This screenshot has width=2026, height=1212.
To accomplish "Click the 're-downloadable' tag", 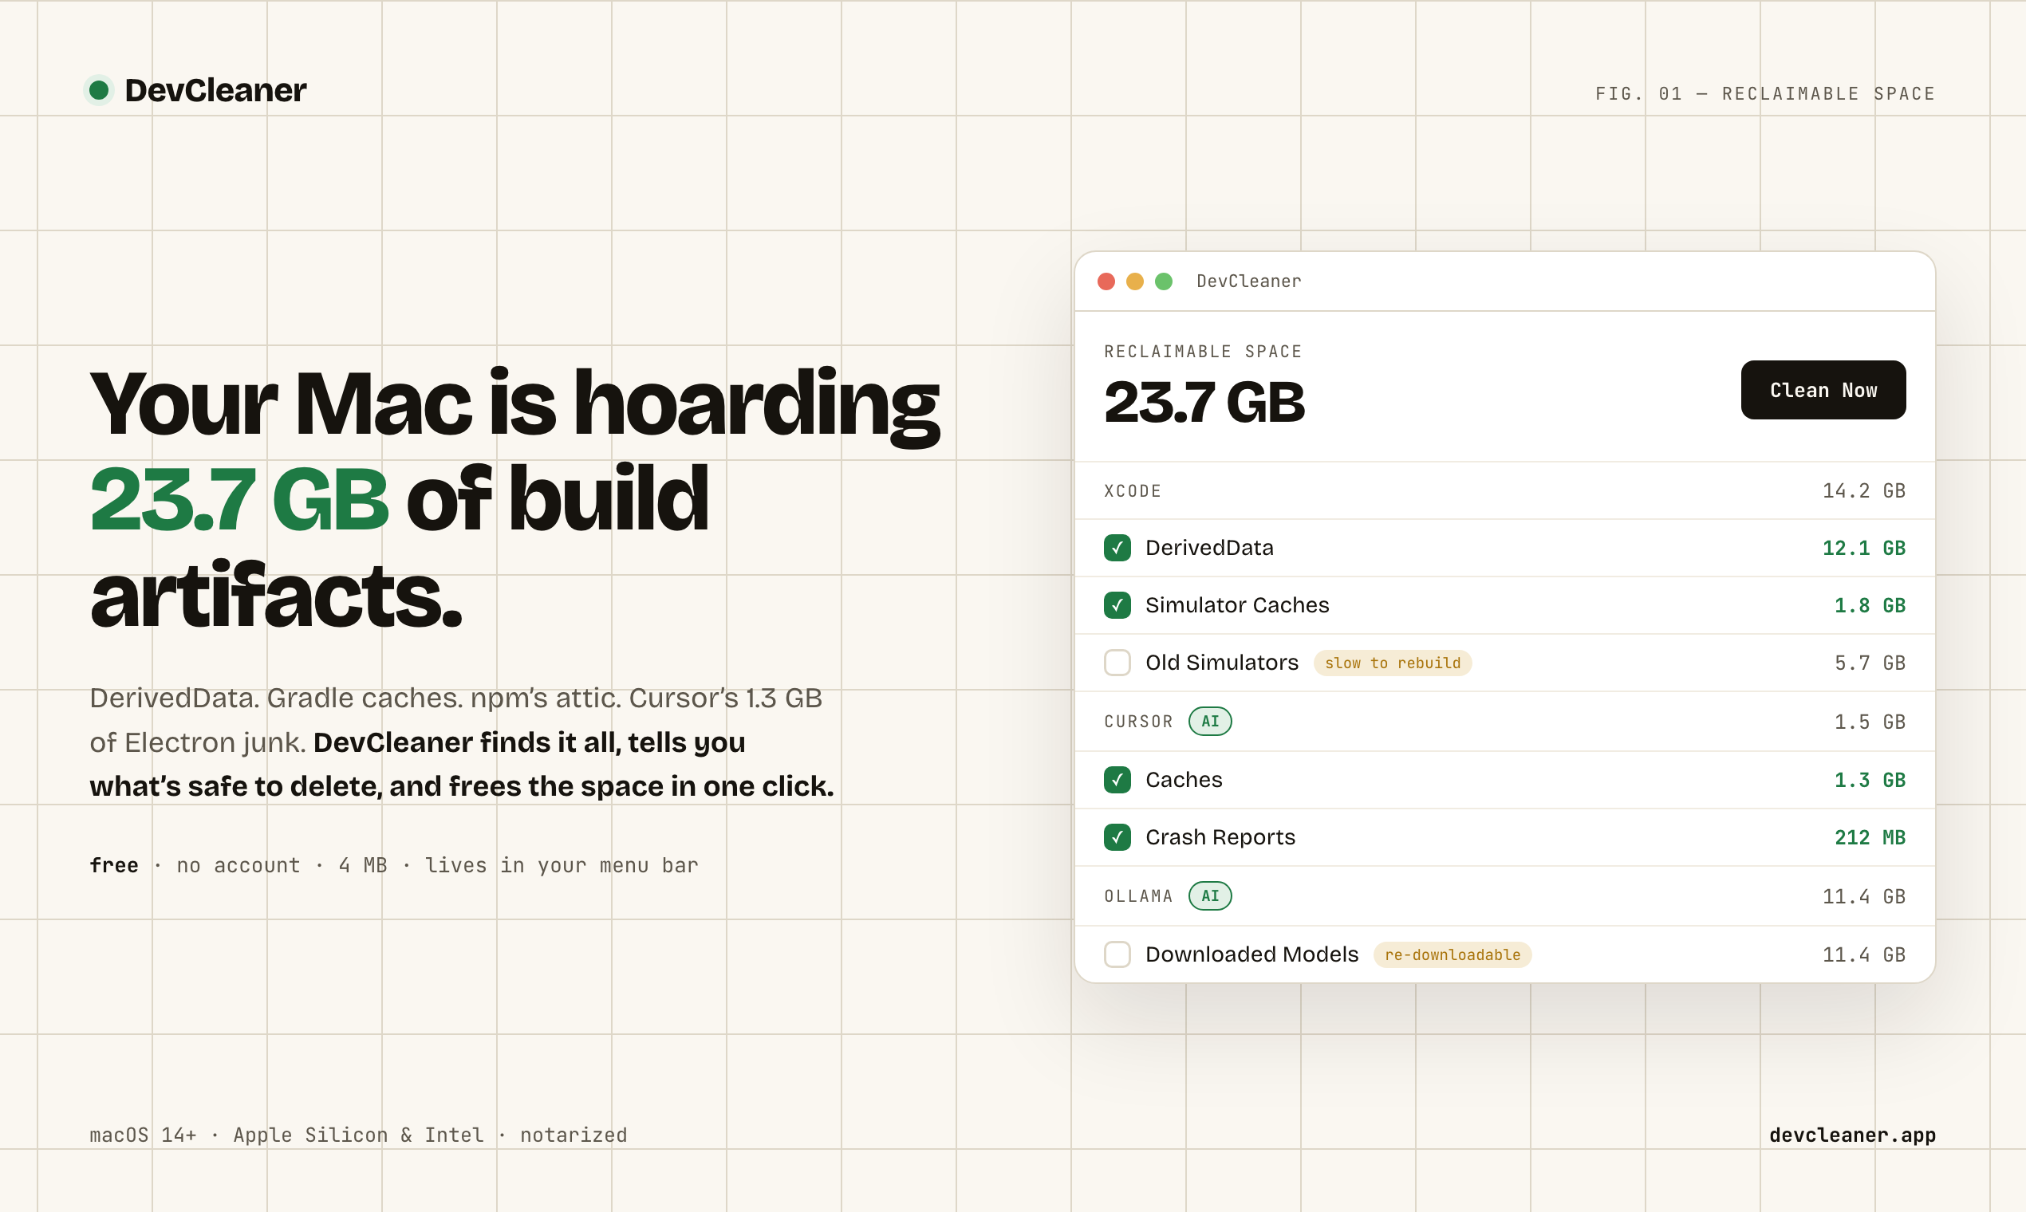I will click(1452, 954).
